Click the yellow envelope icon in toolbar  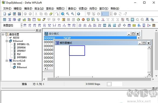pyautogui.click(x=134, y=25)
